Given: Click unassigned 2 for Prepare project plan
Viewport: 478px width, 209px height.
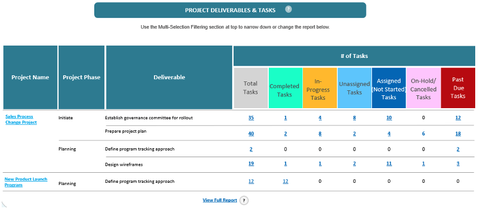Looking at the screenshot, I should pos(354,134).
